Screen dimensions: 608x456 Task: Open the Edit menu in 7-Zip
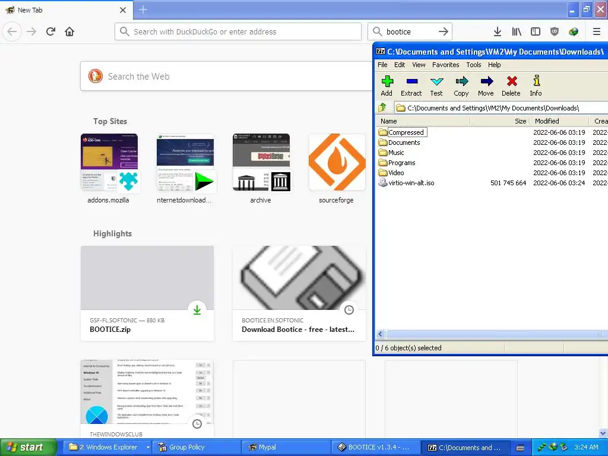[400, 65]
